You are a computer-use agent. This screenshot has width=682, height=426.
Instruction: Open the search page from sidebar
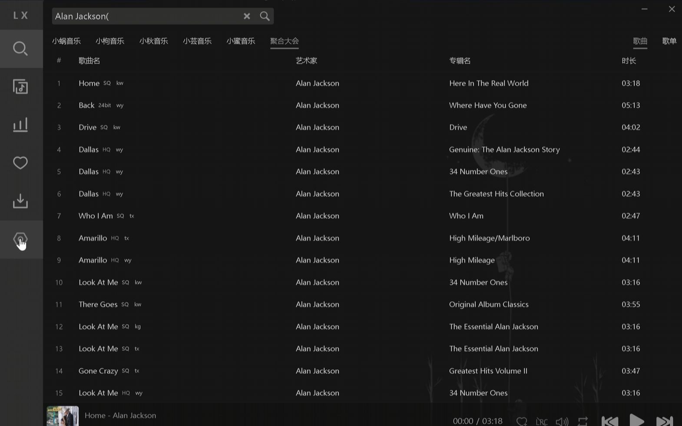coord(20,49)
